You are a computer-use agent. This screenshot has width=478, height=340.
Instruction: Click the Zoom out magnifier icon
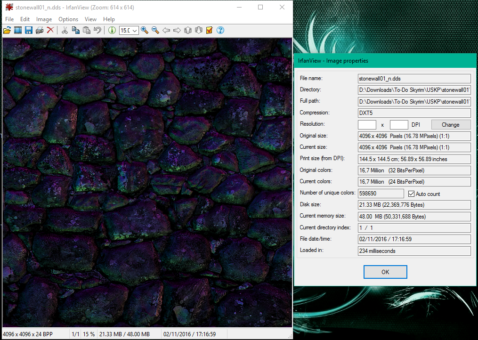[155, 31]
